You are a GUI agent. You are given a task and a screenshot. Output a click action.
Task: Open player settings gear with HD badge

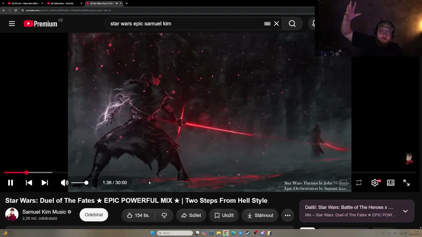(x=375, y=183)
